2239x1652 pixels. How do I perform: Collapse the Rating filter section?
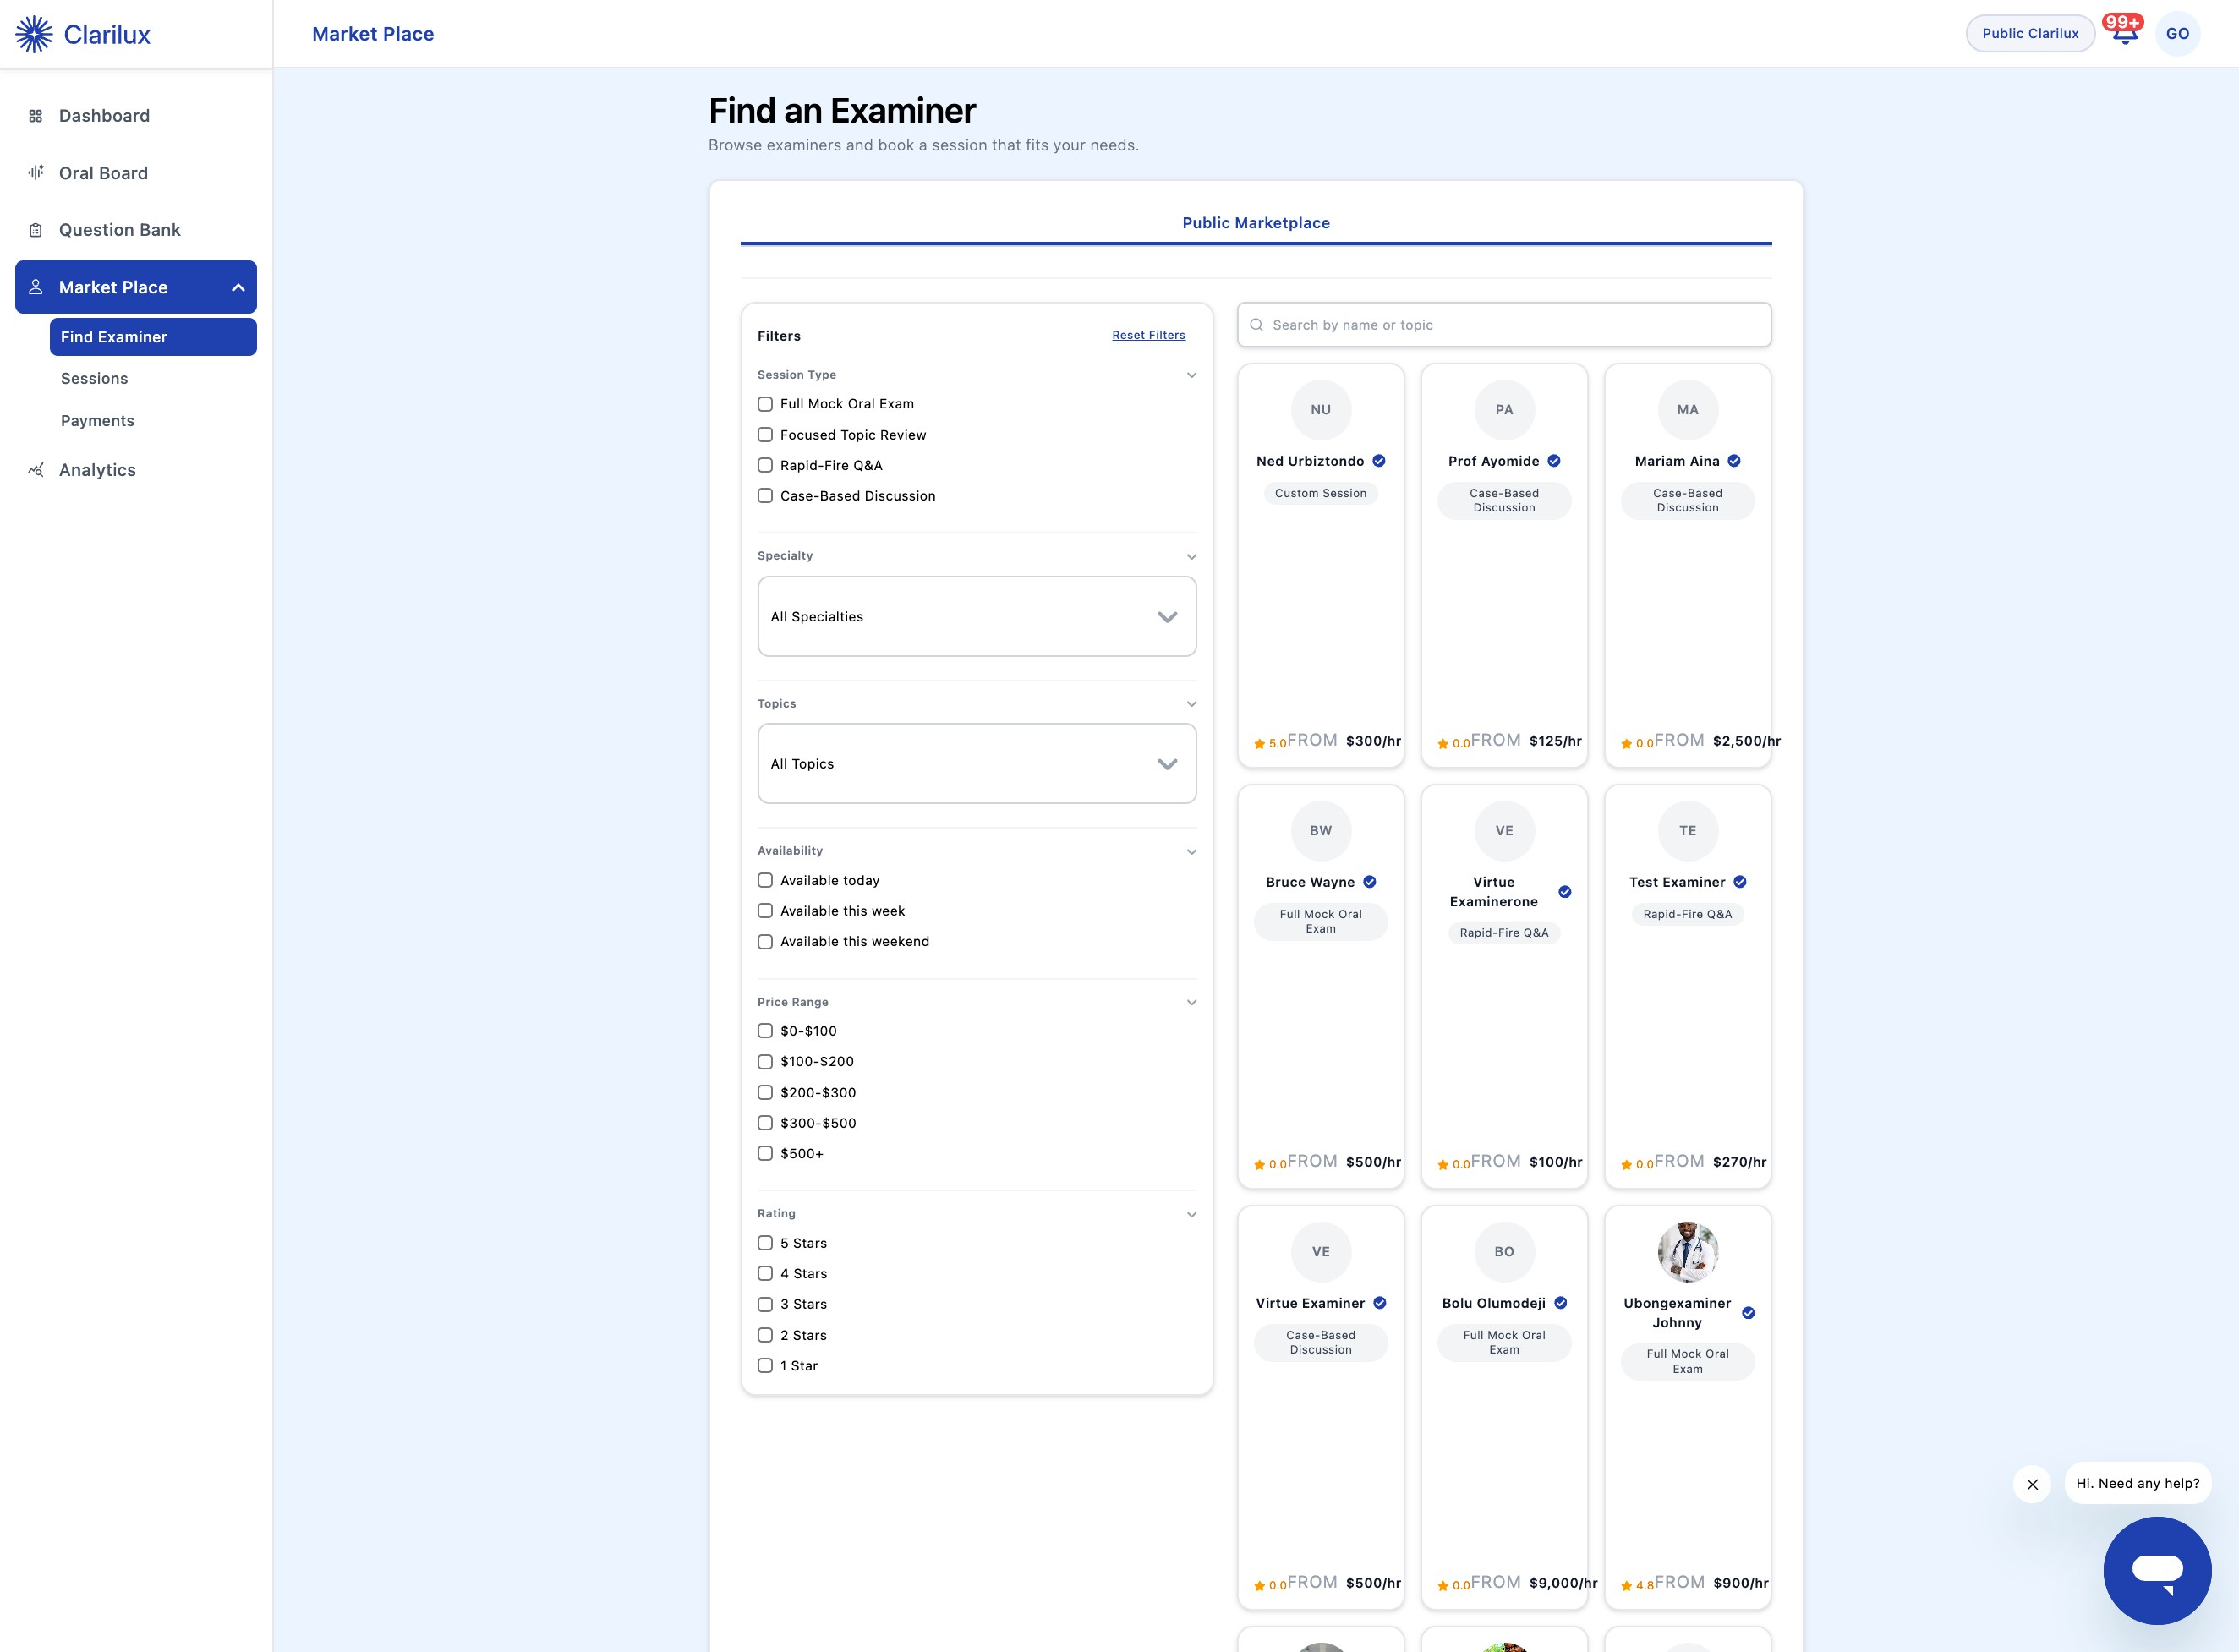coord(1191,1214)
